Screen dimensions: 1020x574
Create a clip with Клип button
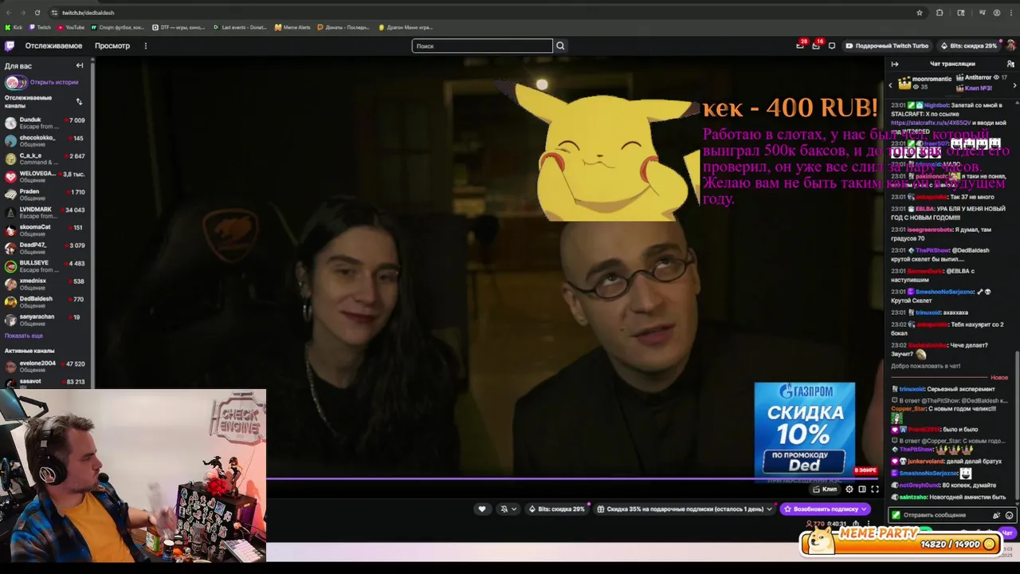825,489
